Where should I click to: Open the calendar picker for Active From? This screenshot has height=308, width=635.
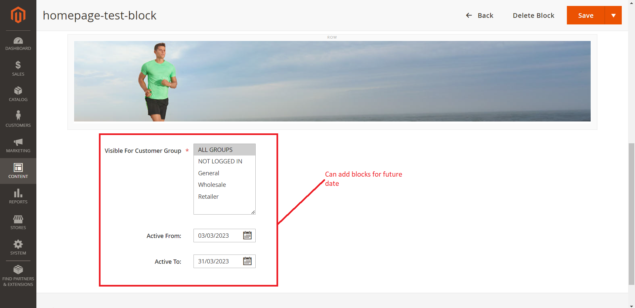(x=247, y=235)
